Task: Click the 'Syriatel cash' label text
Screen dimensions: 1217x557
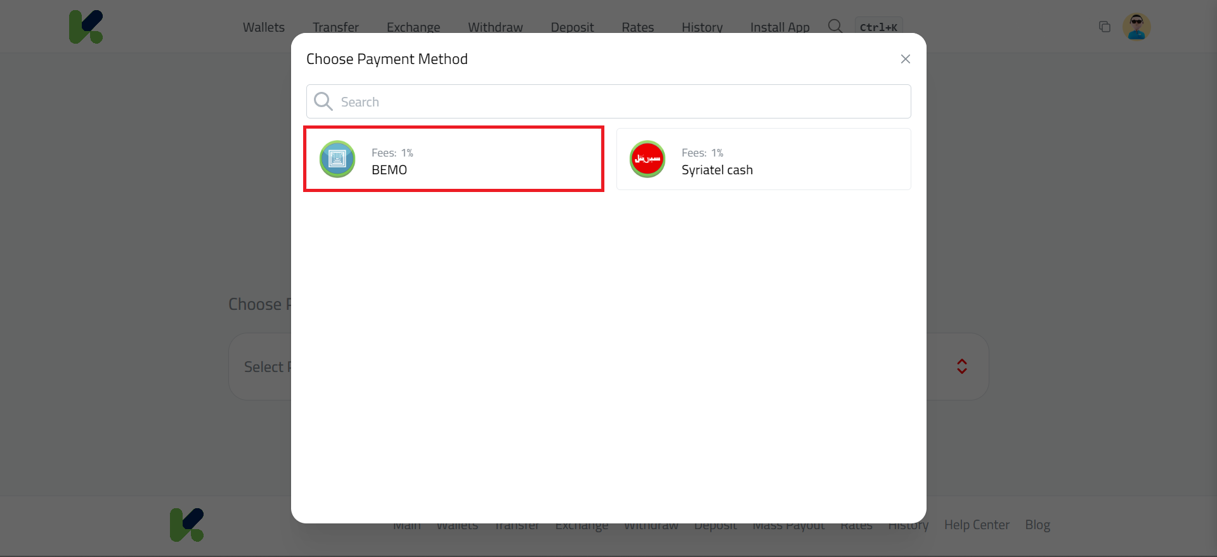Action: (x=717, y=170)
